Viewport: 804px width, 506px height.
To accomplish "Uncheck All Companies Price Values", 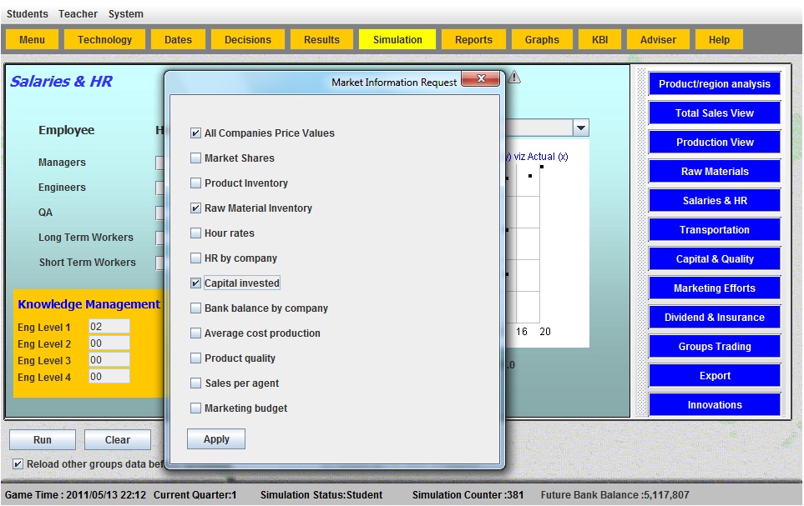I will click(x=196, y=133).
